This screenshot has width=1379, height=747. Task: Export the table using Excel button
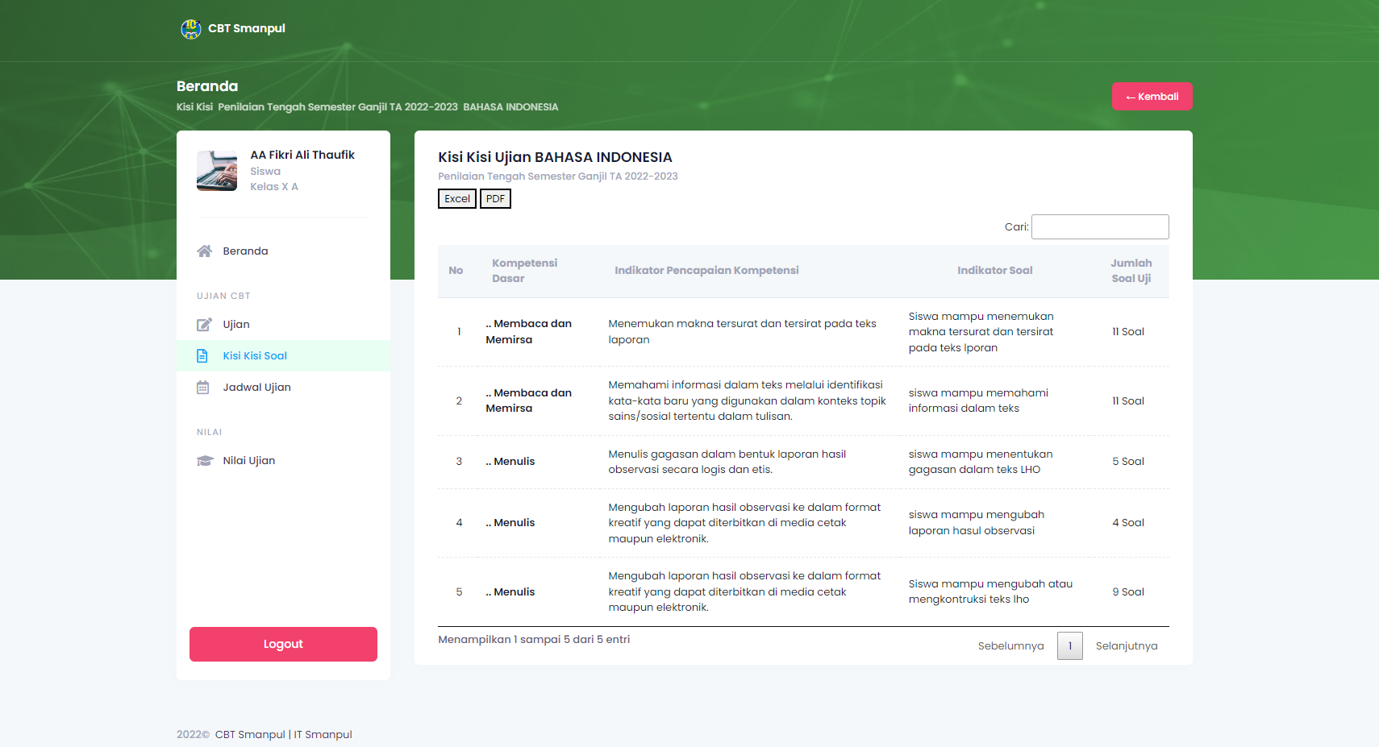(x=457, y=199)
